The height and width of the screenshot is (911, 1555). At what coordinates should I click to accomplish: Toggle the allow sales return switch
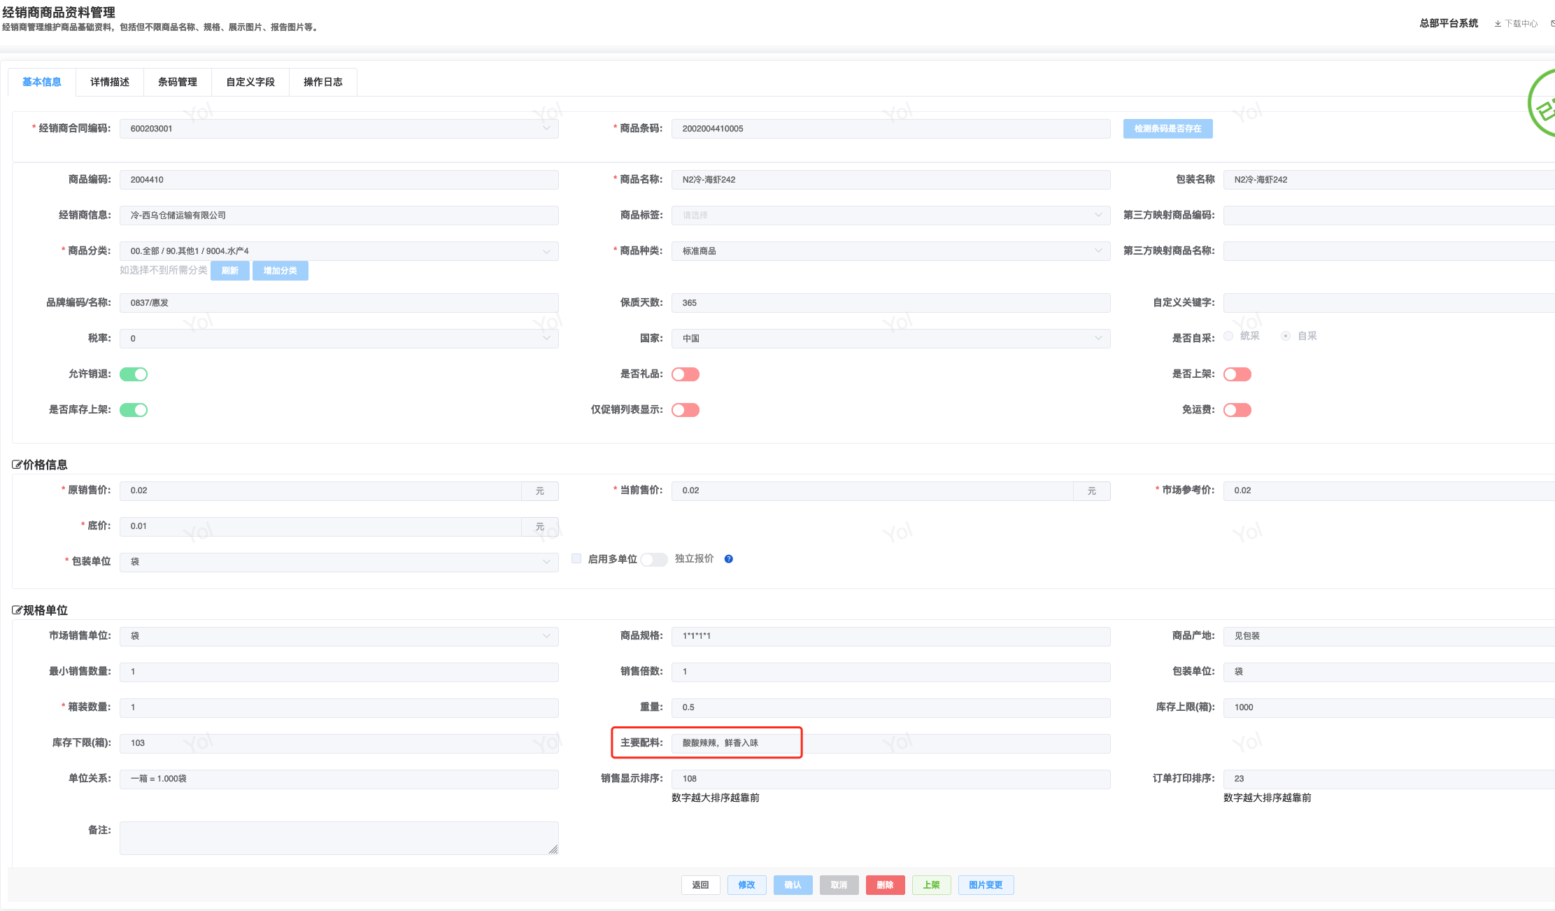(x=134, y=374)
